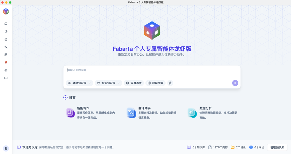Click the red lobster icon in sidebar
This screenshot has height=154, width=291.
click(6, 62)
